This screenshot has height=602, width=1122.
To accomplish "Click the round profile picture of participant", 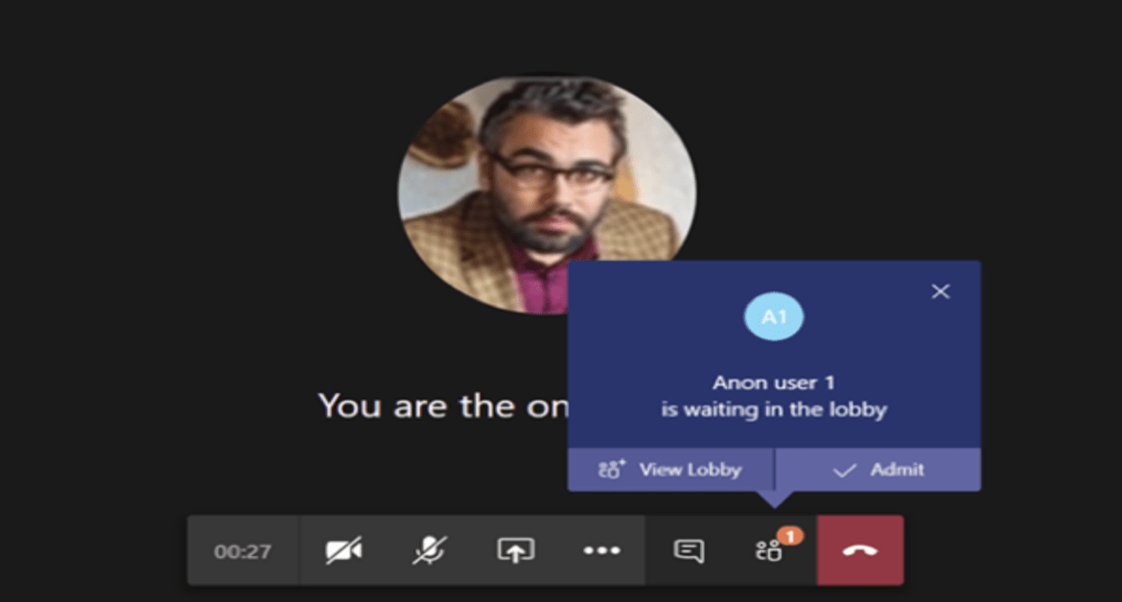I will 547,195.
